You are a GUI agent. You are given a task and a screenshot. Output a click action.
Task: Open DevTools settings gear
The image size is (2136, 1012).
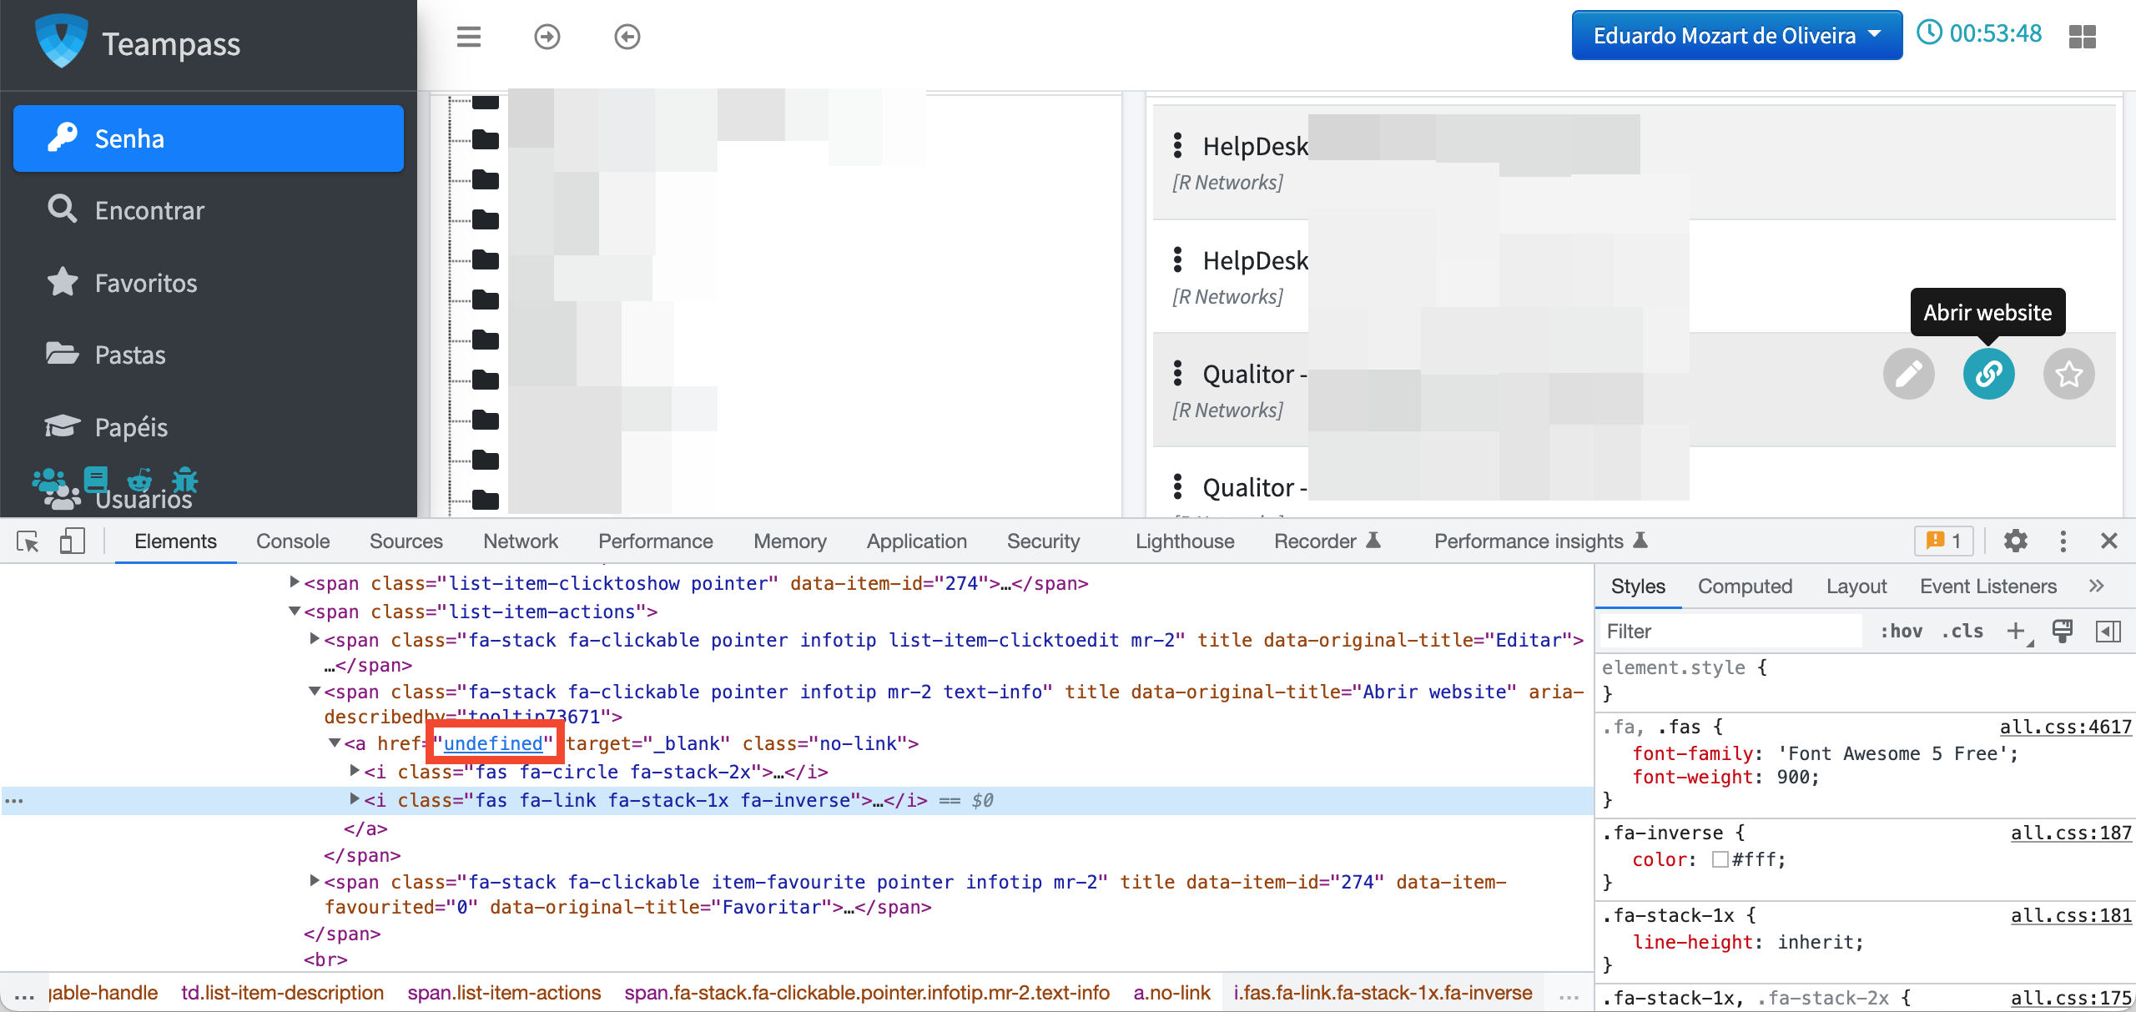point(2017,541)
